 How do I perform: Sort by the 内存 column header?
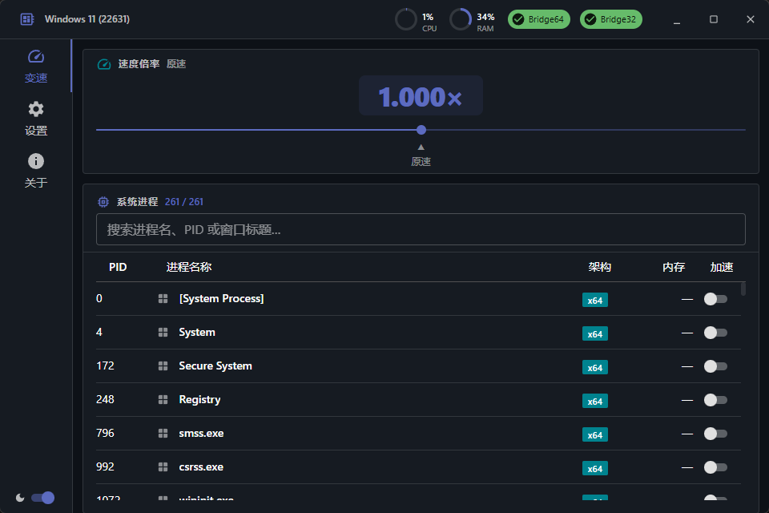pyautogui.click(x=674, y=267)
